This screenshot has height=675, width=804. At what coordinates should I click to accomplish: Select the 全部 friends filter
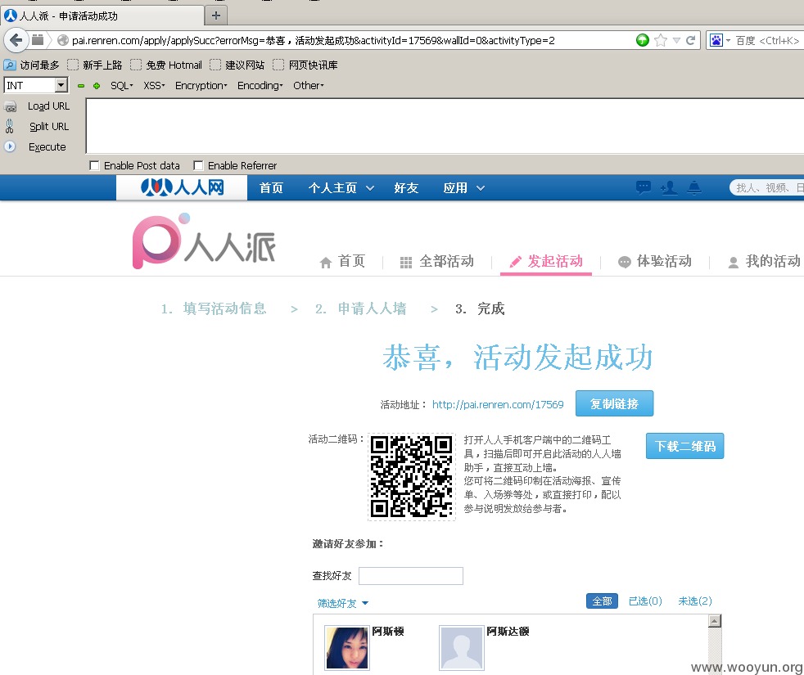pyautogui.click(x=602, y=601)
